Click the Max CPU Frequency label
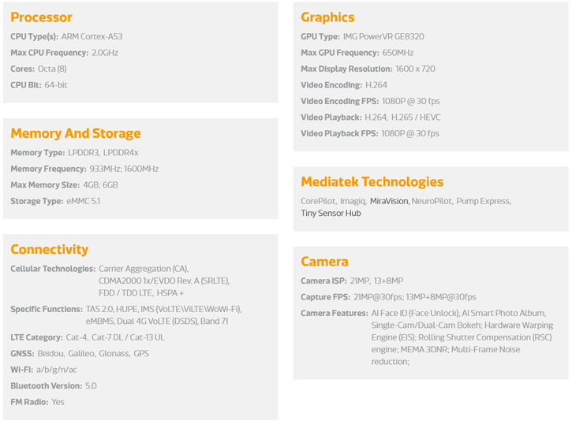 tap(49, 53)
